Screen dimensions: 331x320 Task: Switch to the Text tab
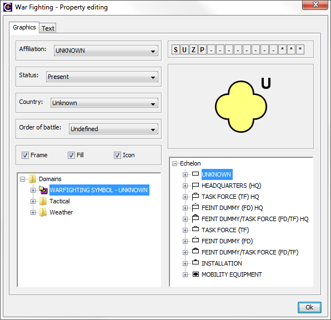coord(48,28)
